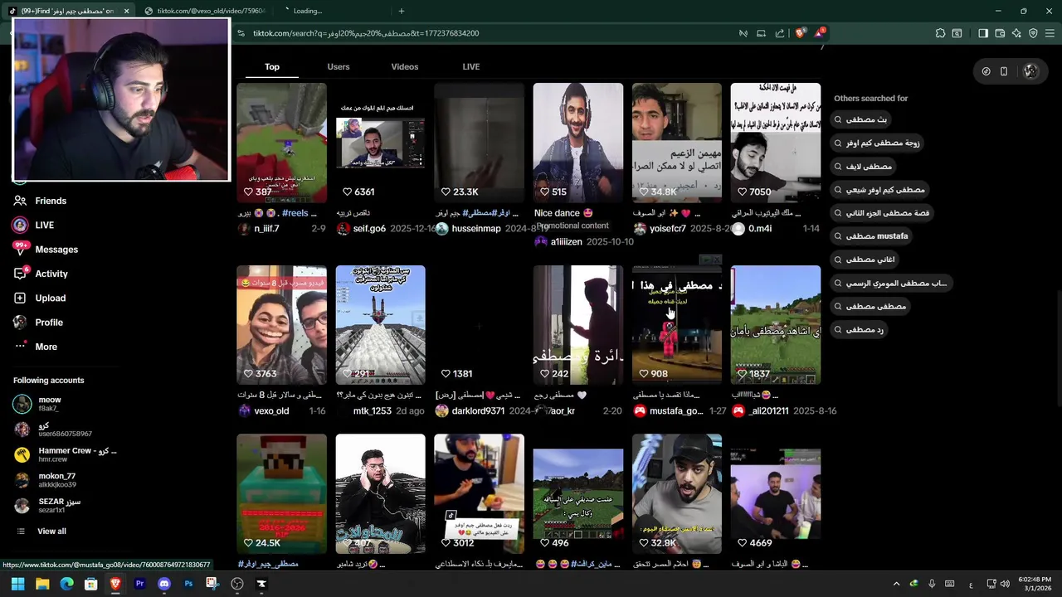Open video thumbnail with 24.5K likes

point(281,493)
